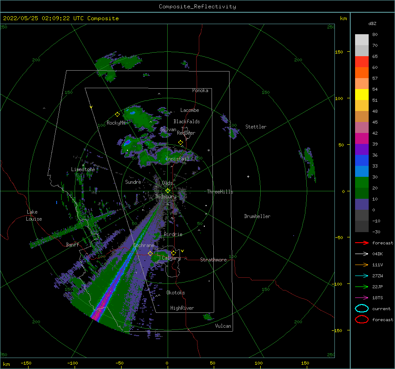Click the magenta 18TS arrow icon
This screenshot has height=369, width=395.
pyautogui.click(x=362, y=298)
